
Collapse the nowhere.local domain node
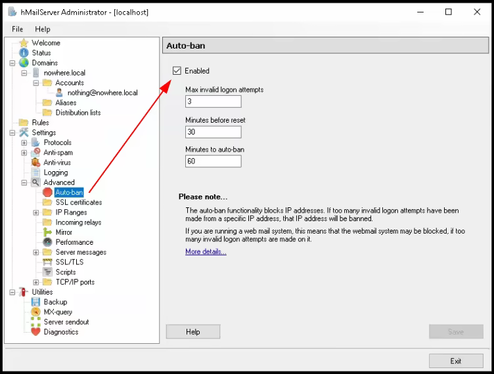[x=24, y=73]
